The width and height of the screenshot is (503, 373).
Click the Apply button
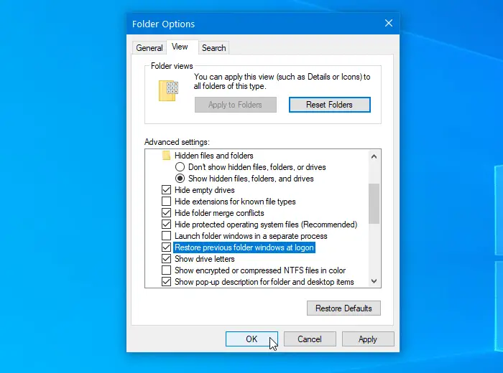[368, 339]
